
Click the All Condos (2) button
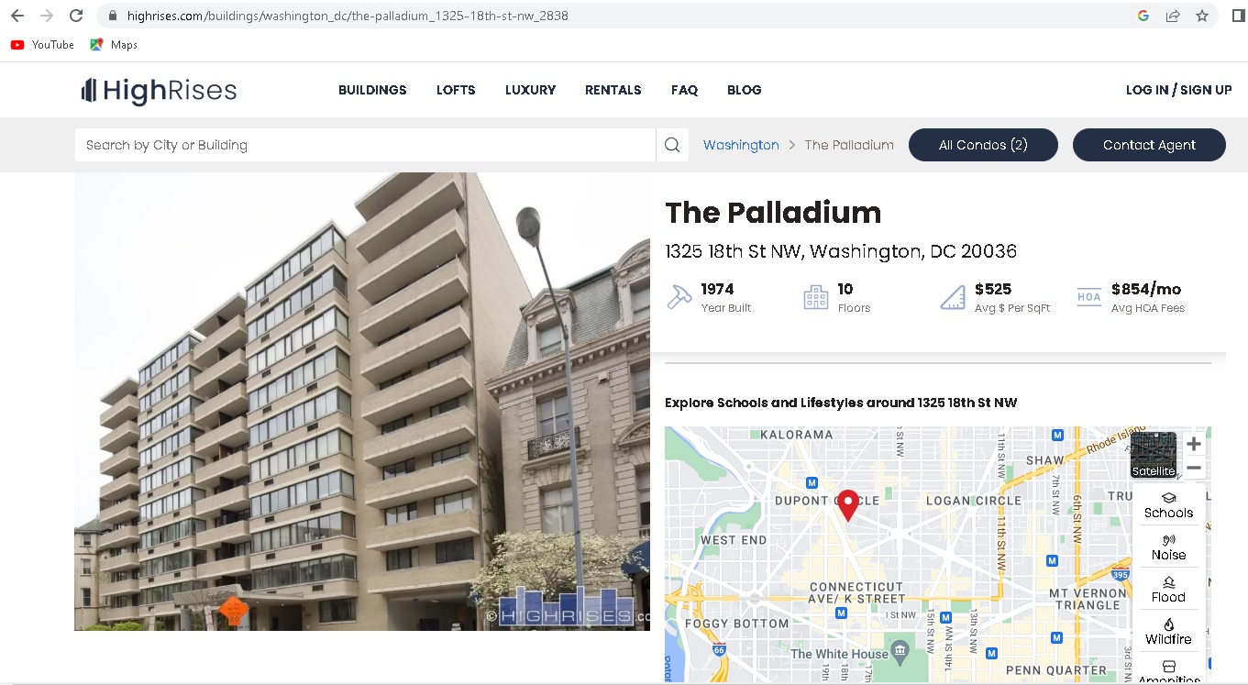pos(983,145)
